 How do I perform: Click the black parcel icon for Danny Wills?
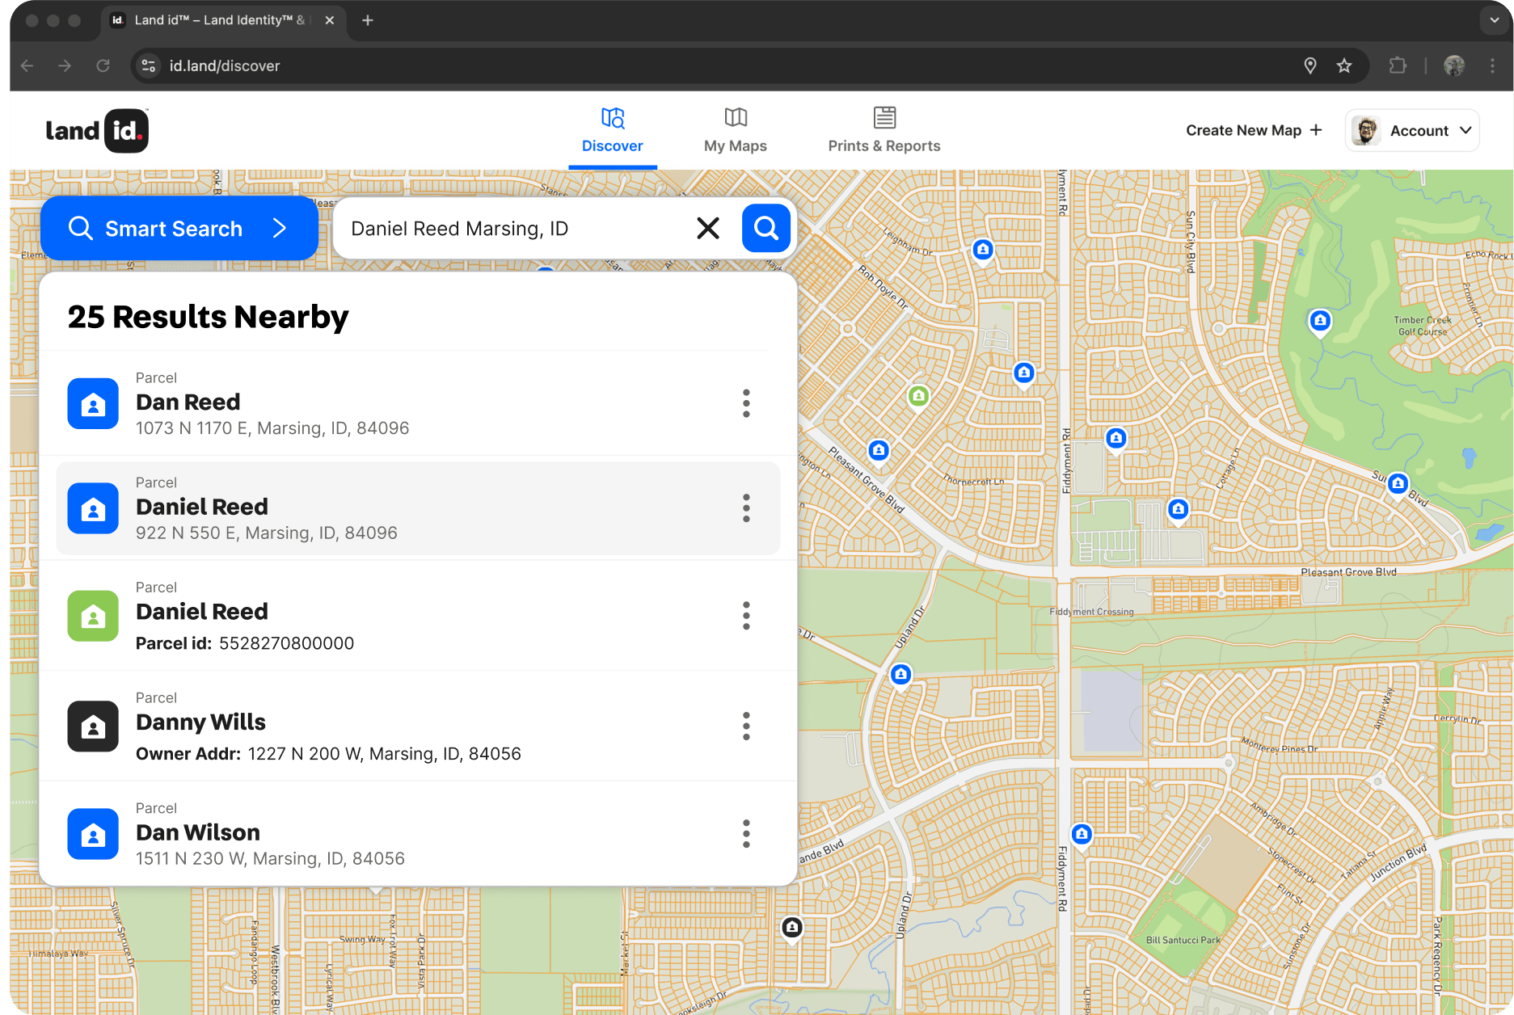(x=93, y=726)
